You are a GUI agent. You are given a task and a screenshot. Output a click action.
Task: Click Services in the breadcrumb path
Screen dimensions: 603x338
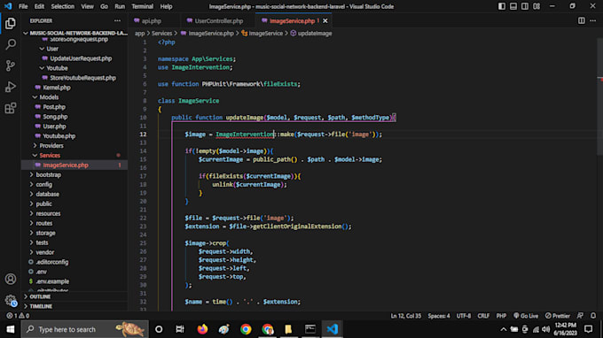tap(161, 34)
